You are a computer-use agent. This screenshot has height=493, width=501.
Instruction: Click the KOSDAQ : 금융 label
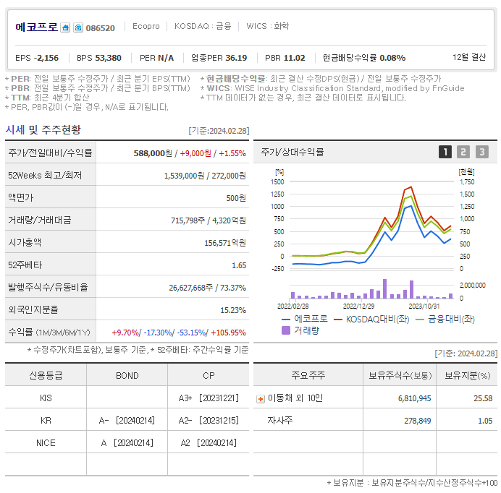click(x=203, y=26)
